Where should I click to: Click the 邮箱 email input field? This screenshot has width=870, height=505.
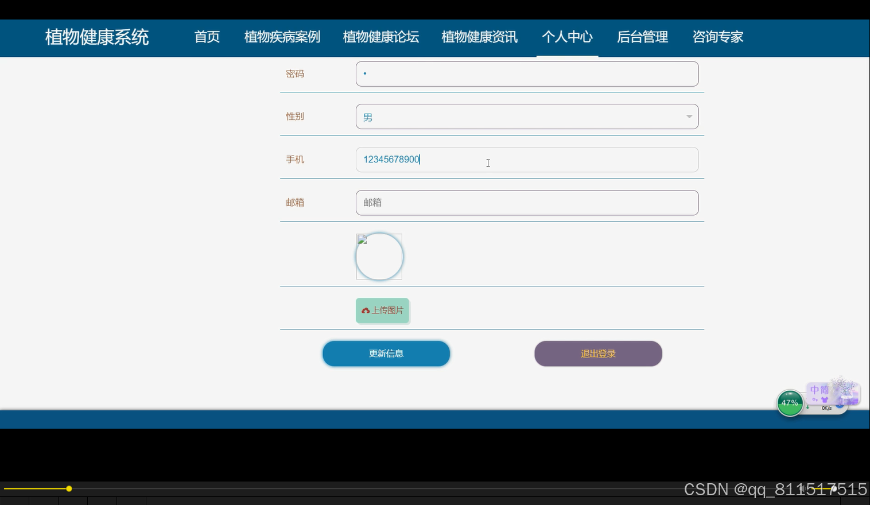click(526, 203)
